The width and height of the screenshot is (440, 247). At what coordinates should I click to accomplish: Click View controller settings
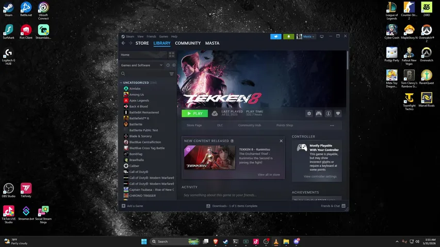click(x=320, y=177)
